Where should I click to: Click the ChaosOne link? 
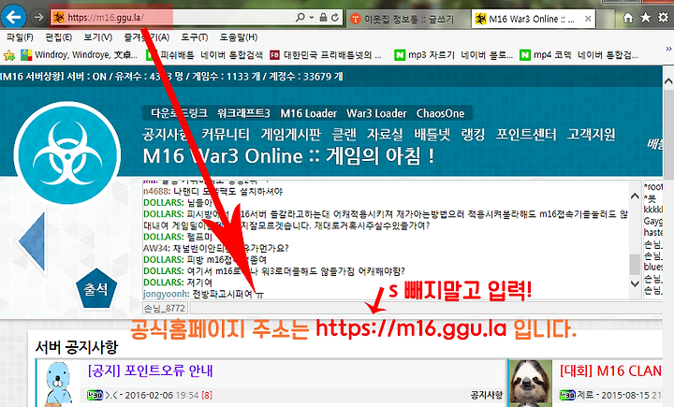[x=441, y=113]
